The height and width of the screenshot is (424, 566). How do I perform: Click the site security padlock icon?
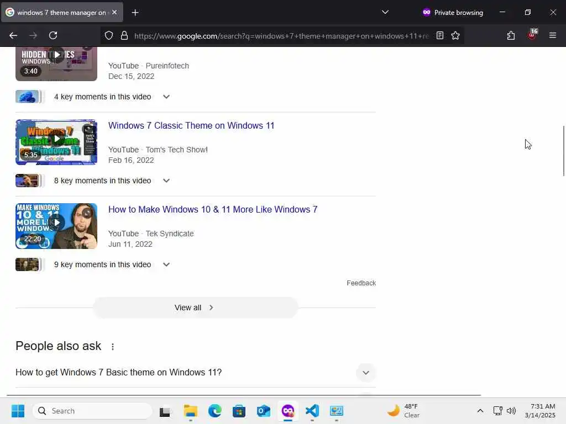[x=124, y=35]
